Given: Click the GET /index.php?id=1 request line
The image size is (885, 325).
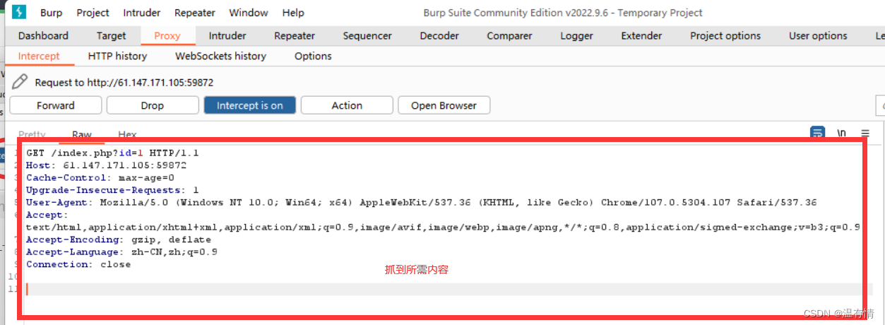Looking at the screenshot, I should point(113,153).
